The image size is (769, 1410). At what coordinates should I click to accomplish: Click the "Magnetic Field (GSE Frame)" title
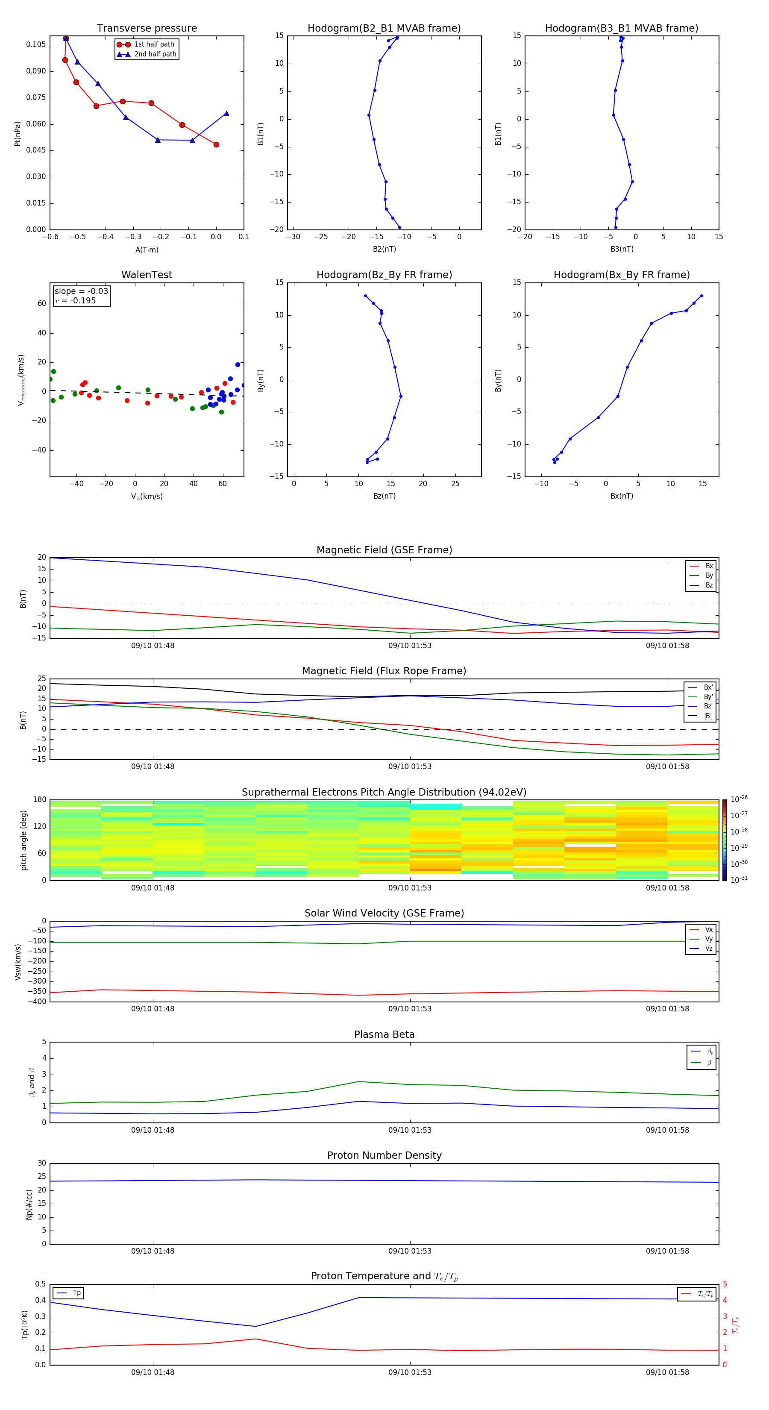tap(384, 550)
